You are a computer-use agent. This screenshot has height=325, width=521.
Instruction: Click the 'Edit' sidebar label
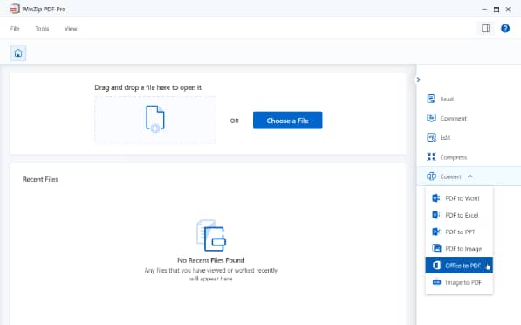pos(445,138)
